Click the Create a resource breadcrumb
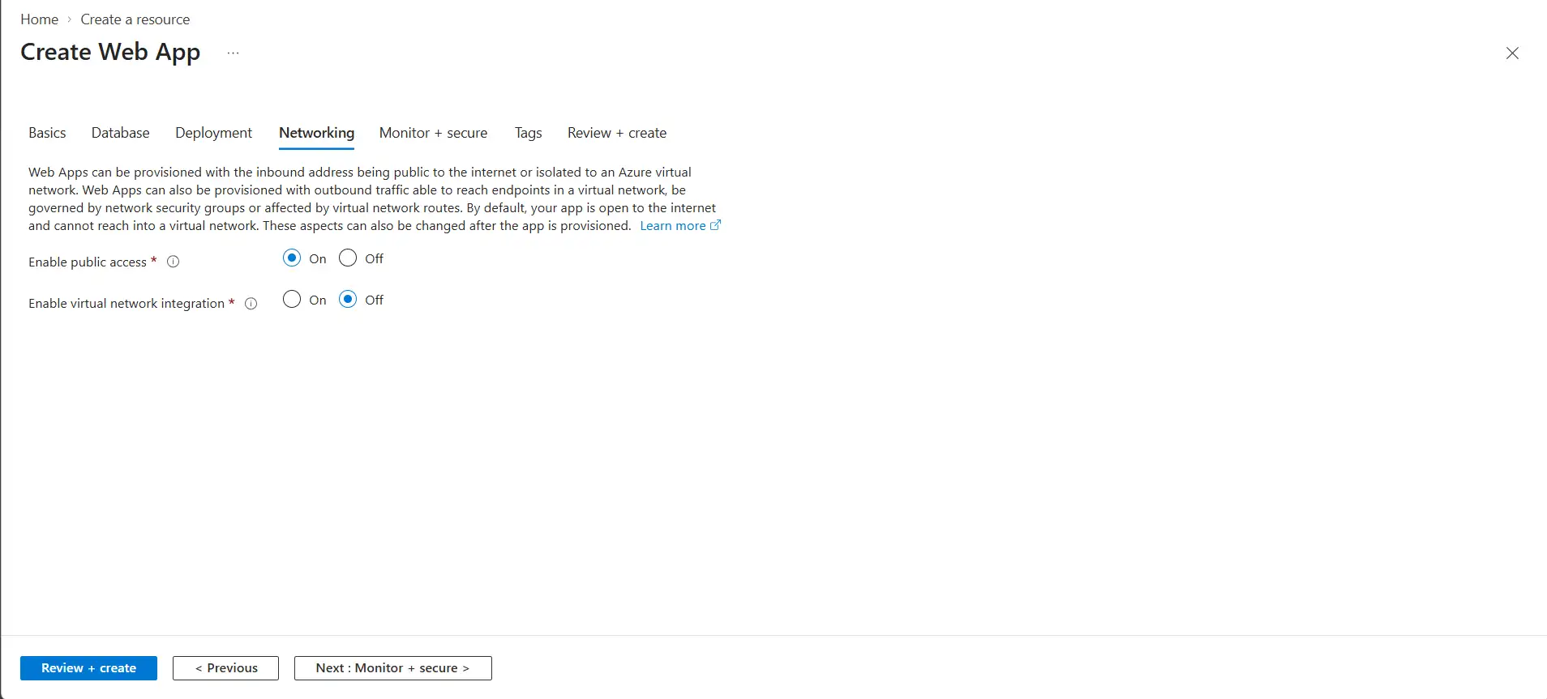Screen dimensions: 1547x699 (x=135, y=19)
